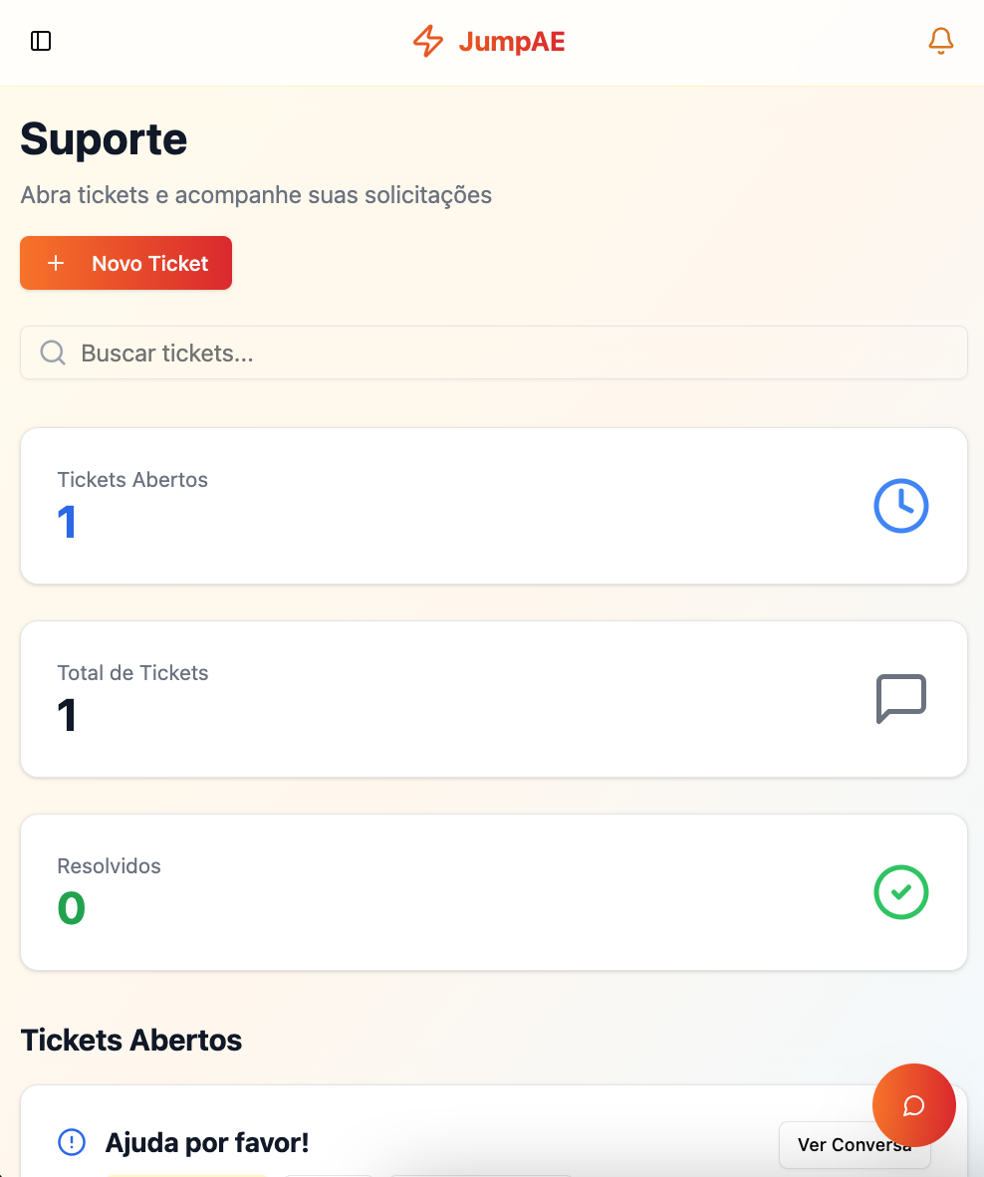The width and height of the screenshot is (984, 1177).
Task: Click the speech bubble icon in Total de Tickets
Action: pyautogui.click(x=900, y=699)
